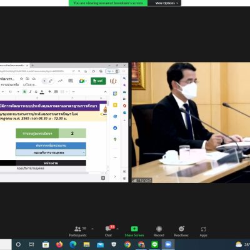The image size is (250, 250).
Task: Toggle Strikethrough formatting in the sheet toolbar
Action: 36,92
